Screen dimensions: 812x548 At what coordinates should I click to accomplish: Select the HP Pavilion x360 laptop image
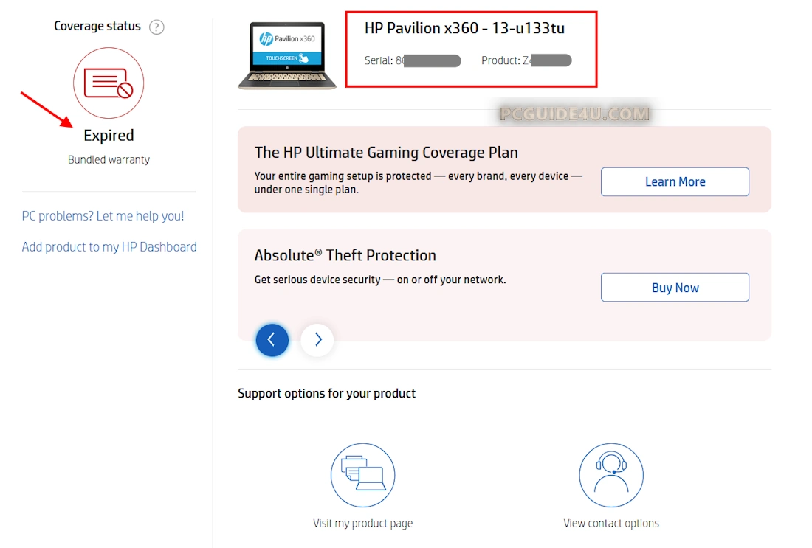tap(287, 56)
